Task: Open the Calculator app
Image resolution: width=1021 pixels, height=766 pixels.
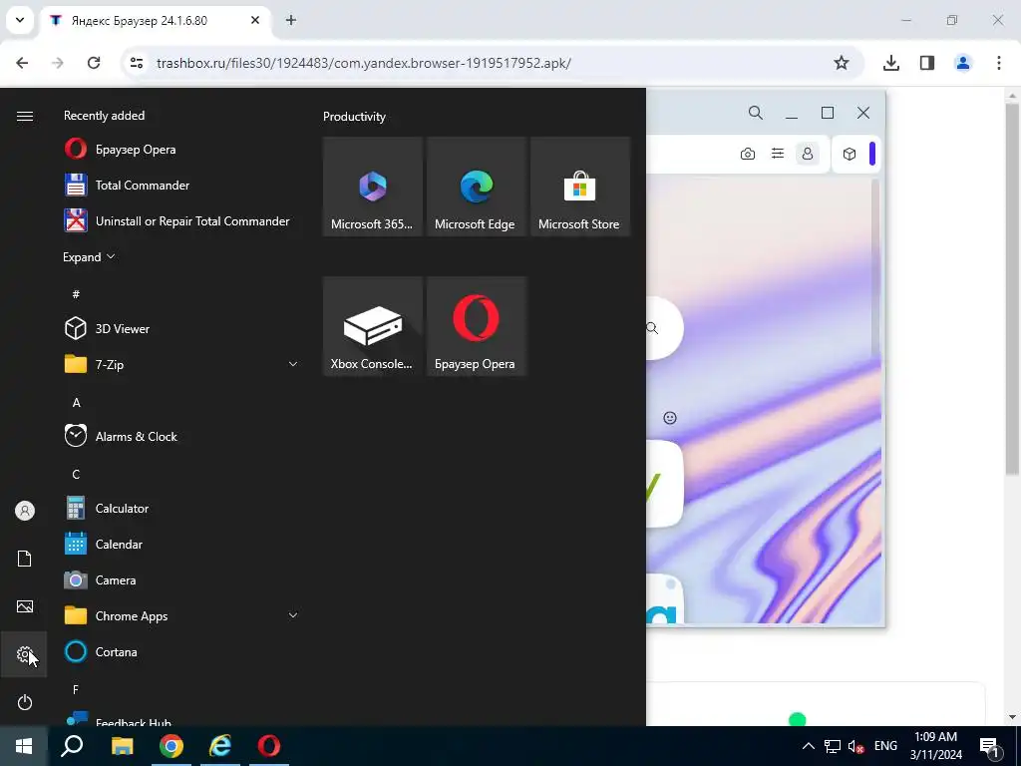Action: (179, 508)
